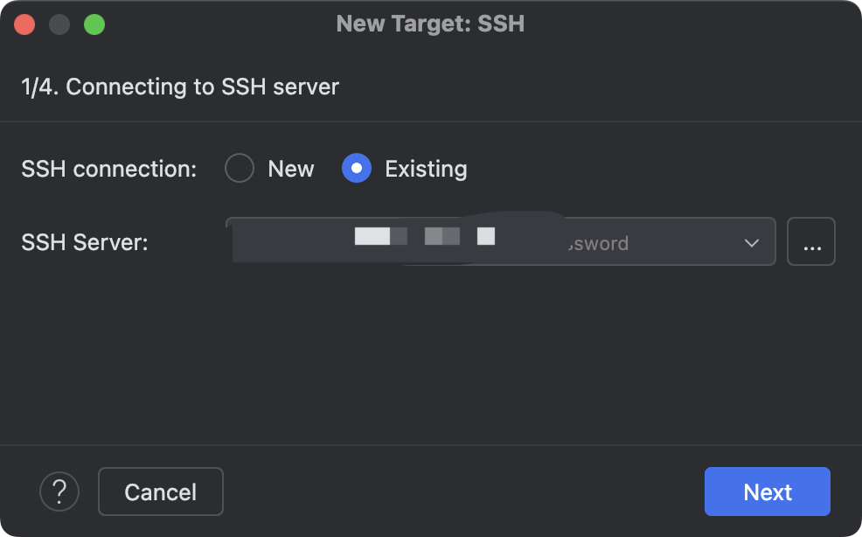This screenshot has height=537, width=862.
Task: Click the "New Target: SSH" title bar
Action: click(x=430, y=24)
